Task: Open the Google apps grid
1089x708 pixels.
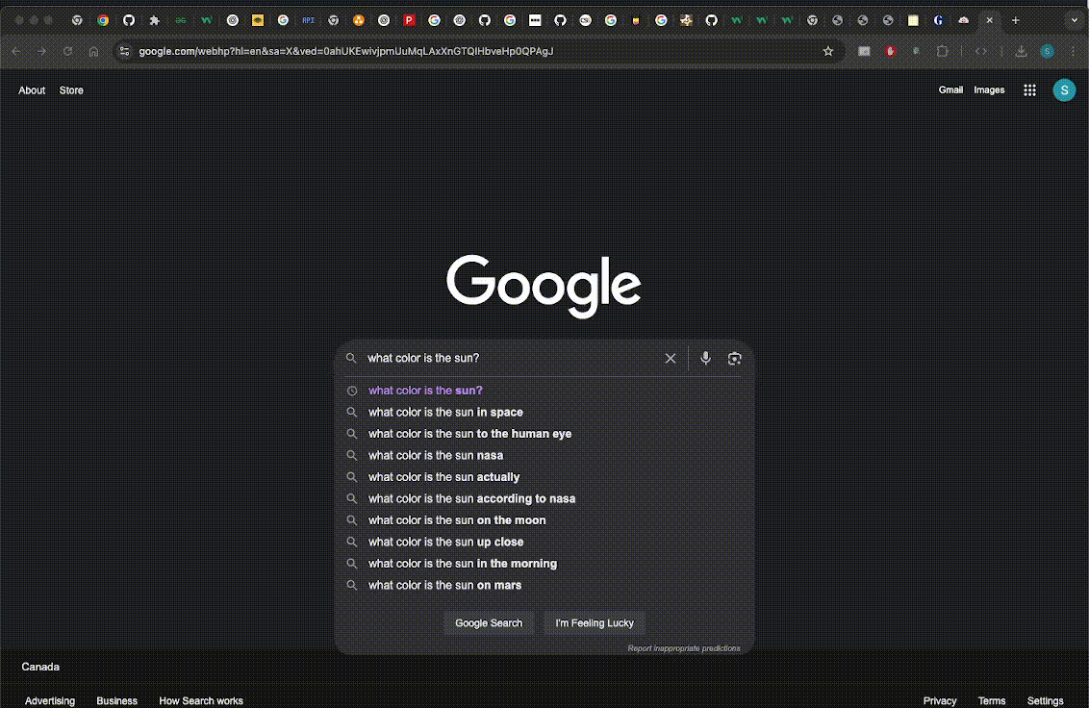Action: pos(1030,89)
